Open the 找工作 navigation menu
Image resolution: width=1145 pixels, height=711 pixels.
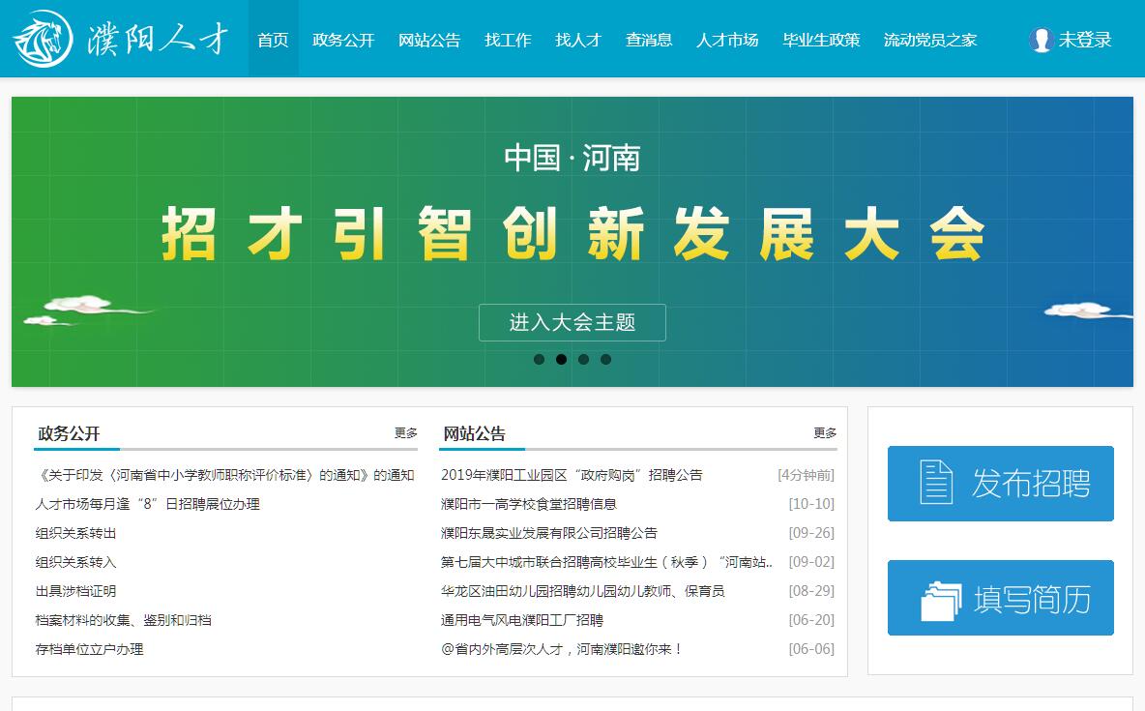click(508, 40)
